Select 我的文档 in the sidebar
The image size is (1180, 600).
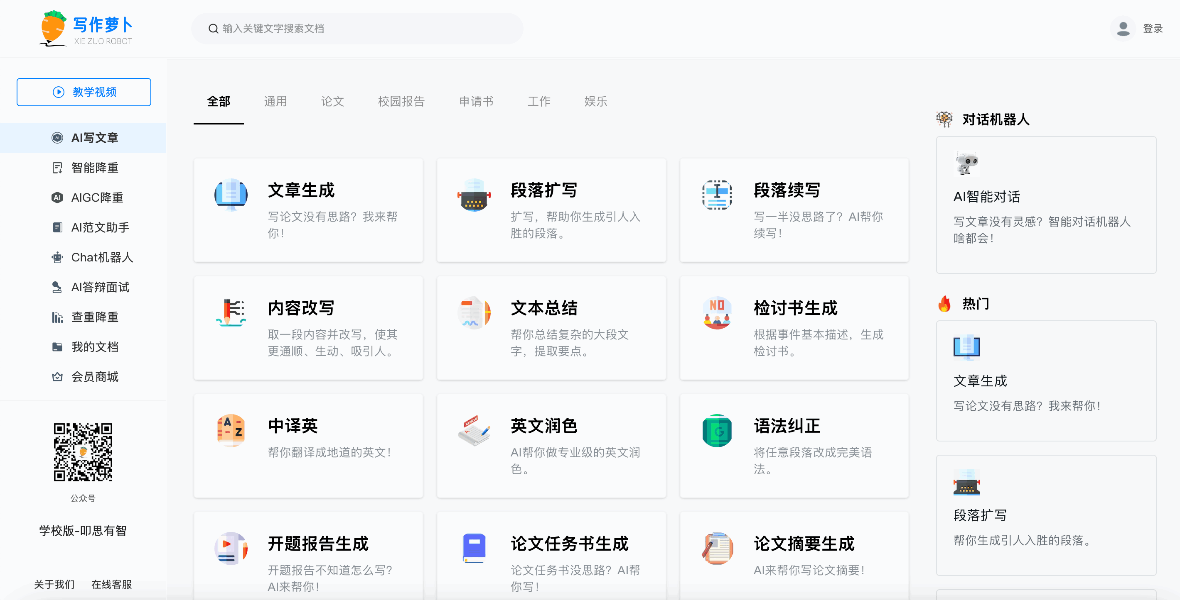pos(83,347)
